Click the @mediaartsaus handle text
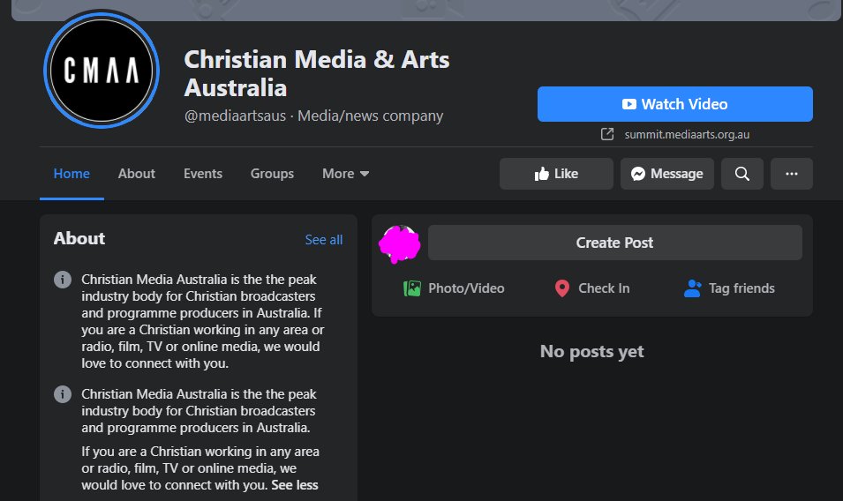This screenshot has height=501, width=843. click(235, 116)
